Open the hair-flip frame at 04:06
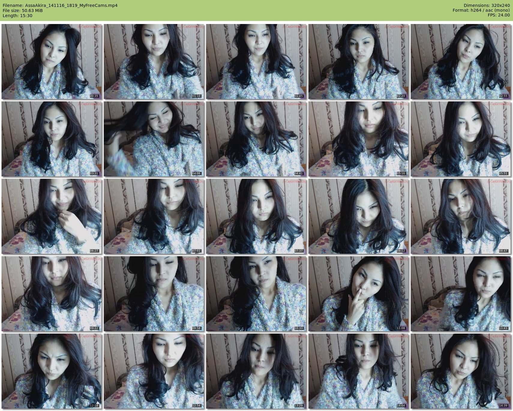Viewport: 513px width, 411px height. click(x=154, y=139)
